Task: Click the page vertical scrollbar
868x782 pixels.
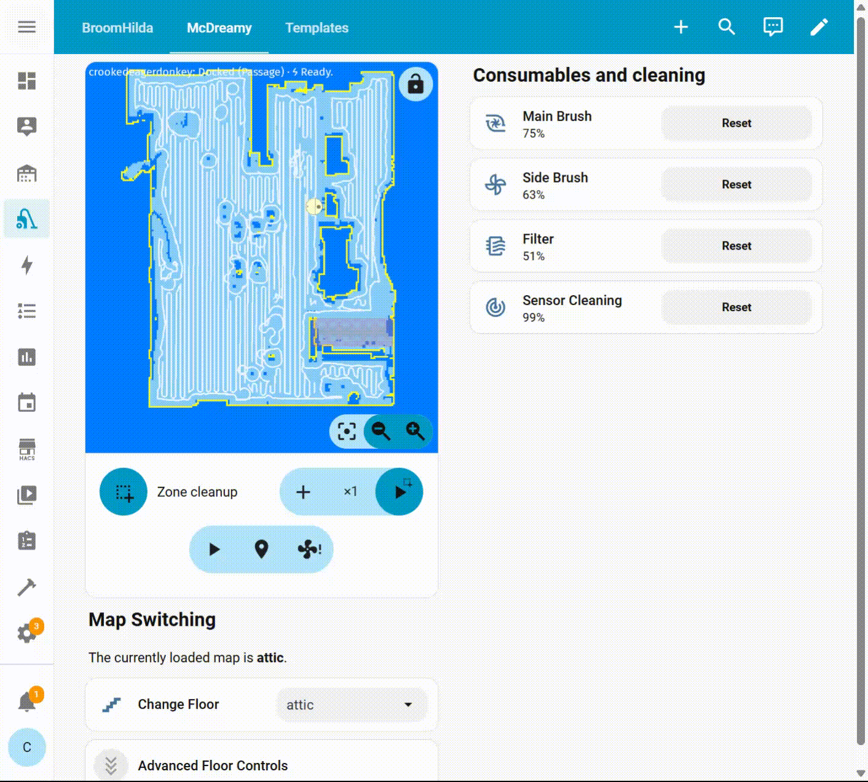Action: (861, 381)
